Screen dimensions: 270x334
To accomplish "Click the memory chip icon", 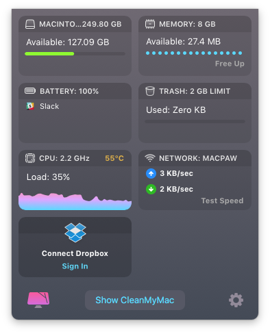I will tap(150, 24).
